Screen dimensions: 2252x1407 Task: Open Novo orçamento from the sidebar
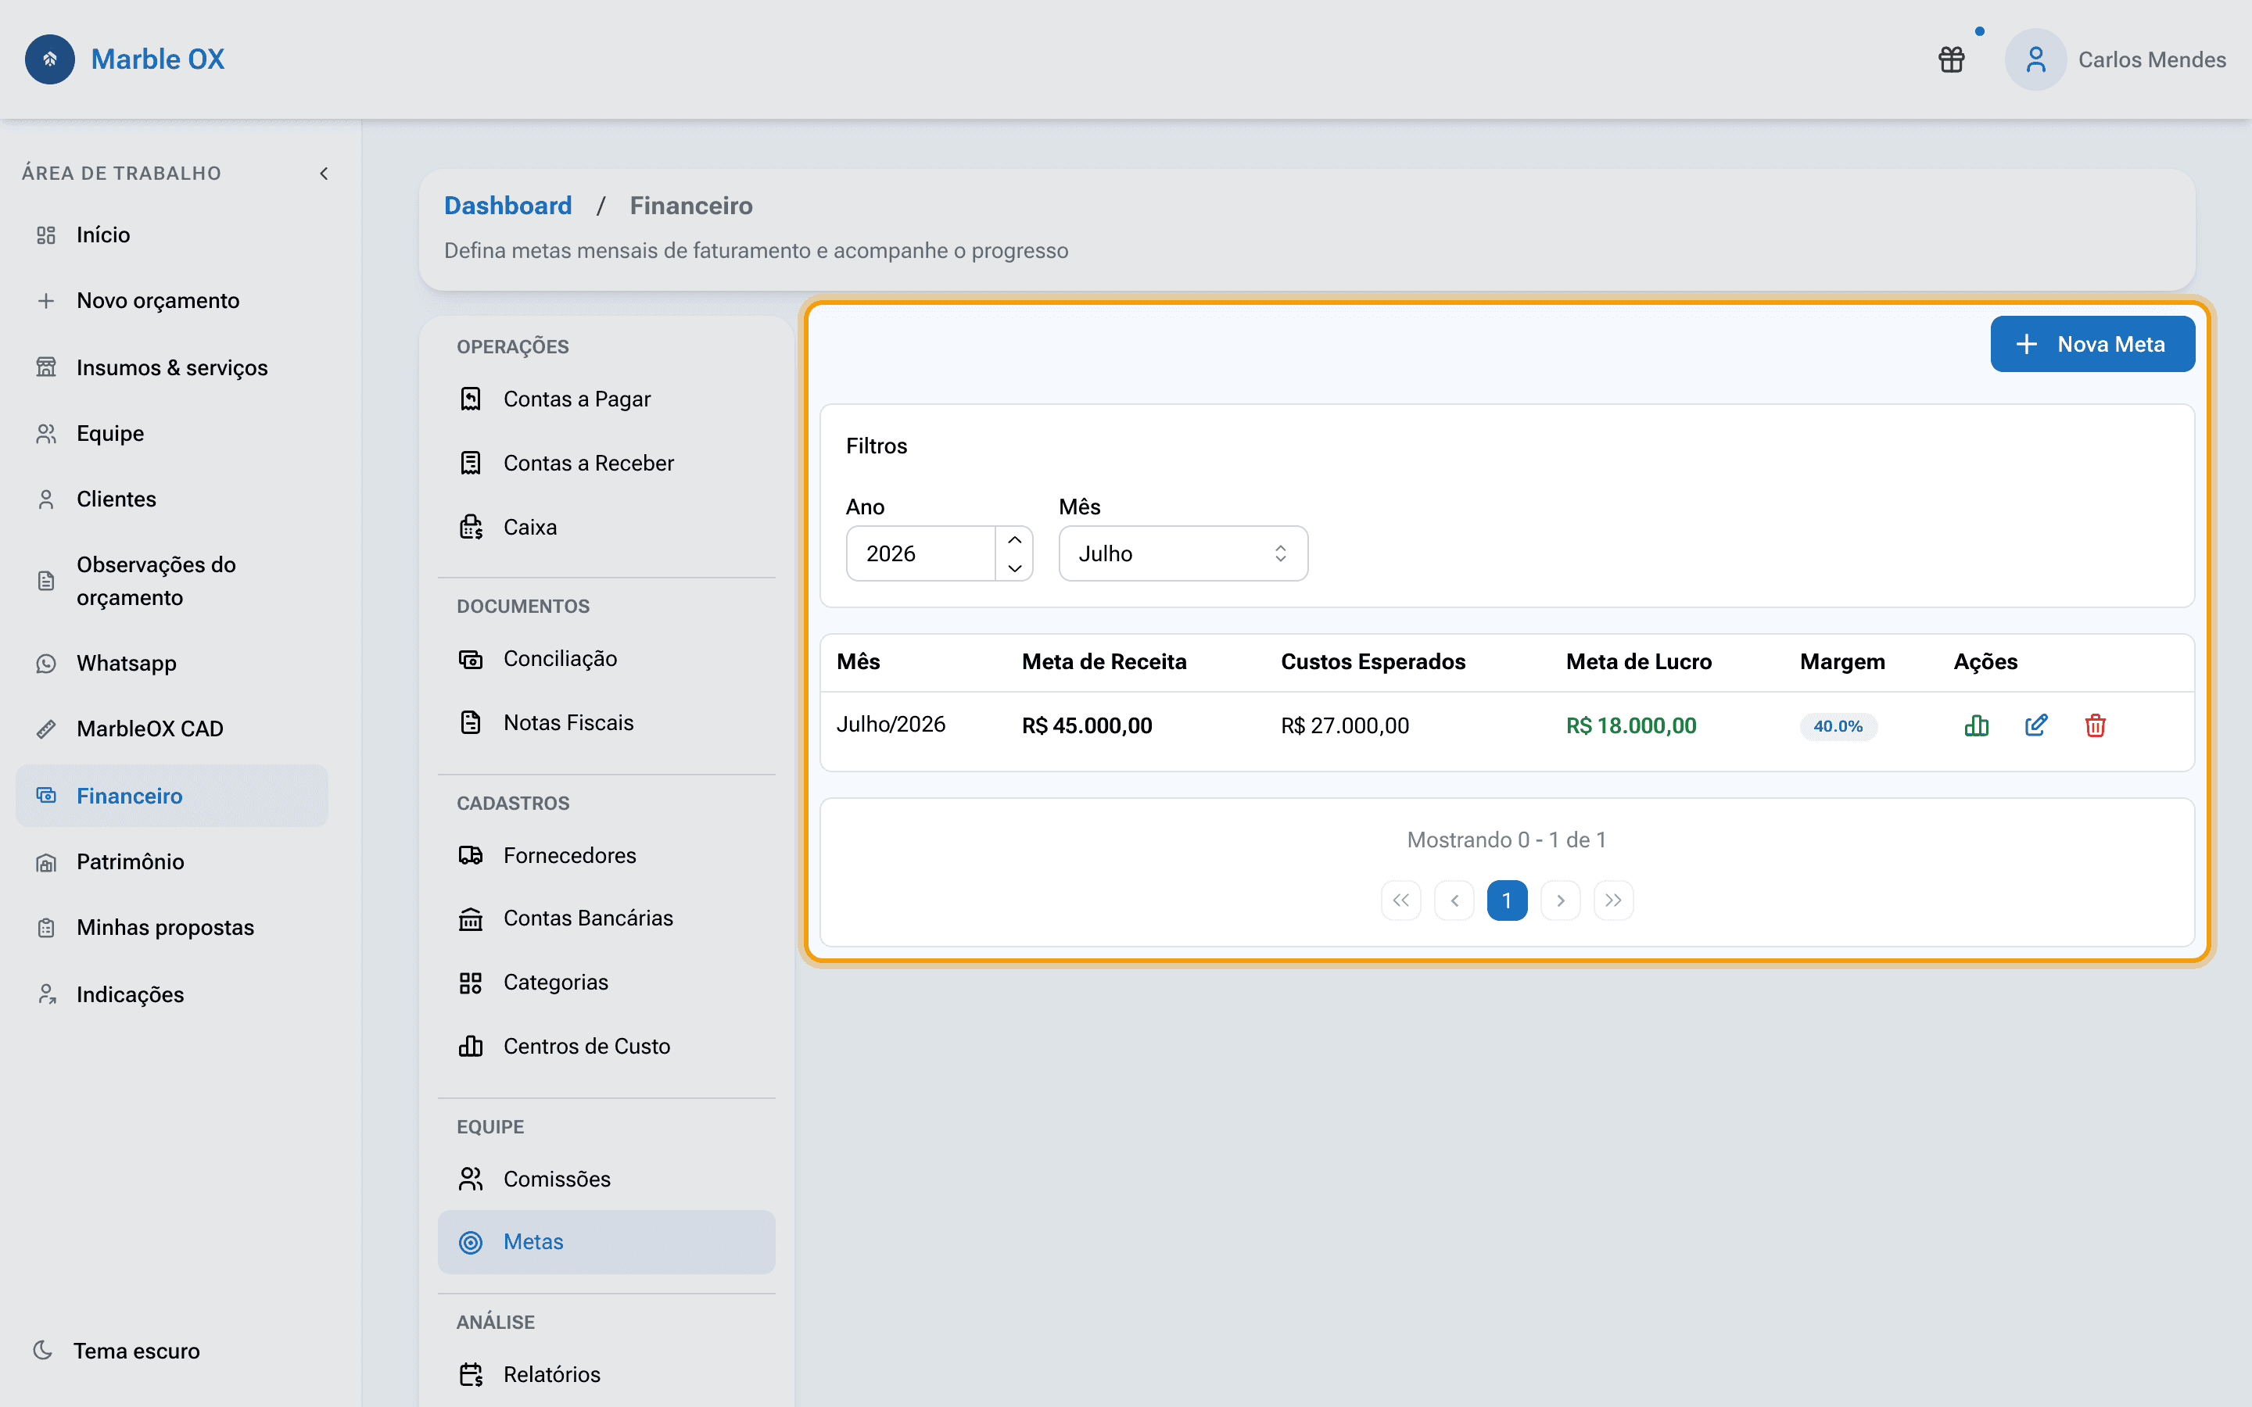click(x=172, y=301)
